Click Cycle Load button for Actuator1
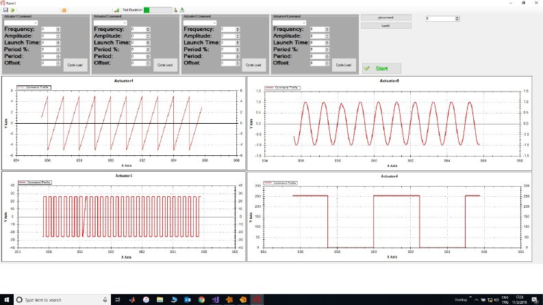 point(75,65)
